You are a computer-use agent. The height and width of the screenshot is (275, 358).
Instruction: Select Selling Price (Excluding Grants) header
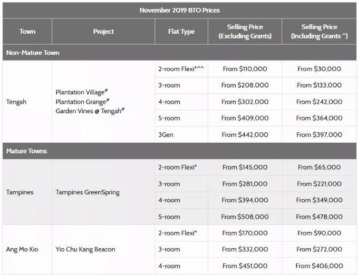click(245, 32)
